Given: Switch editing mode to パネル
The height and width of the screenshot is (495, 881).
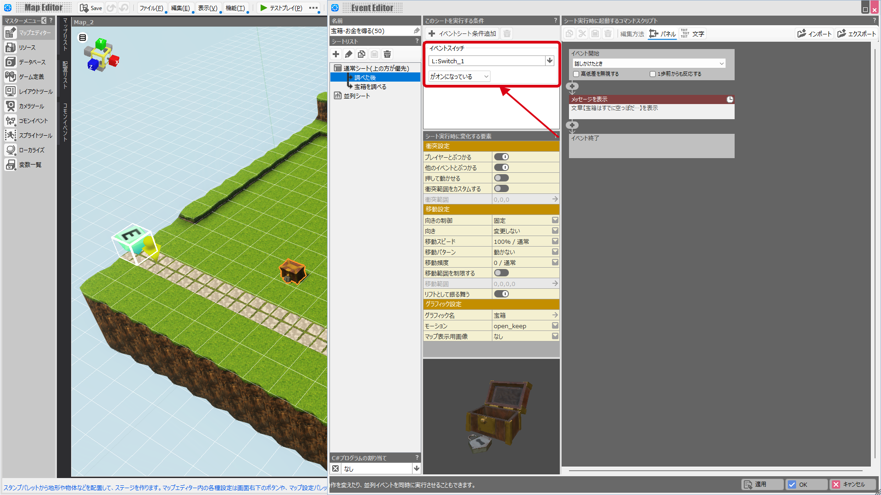Looking at the screenshot, I should tap(663, 34).
